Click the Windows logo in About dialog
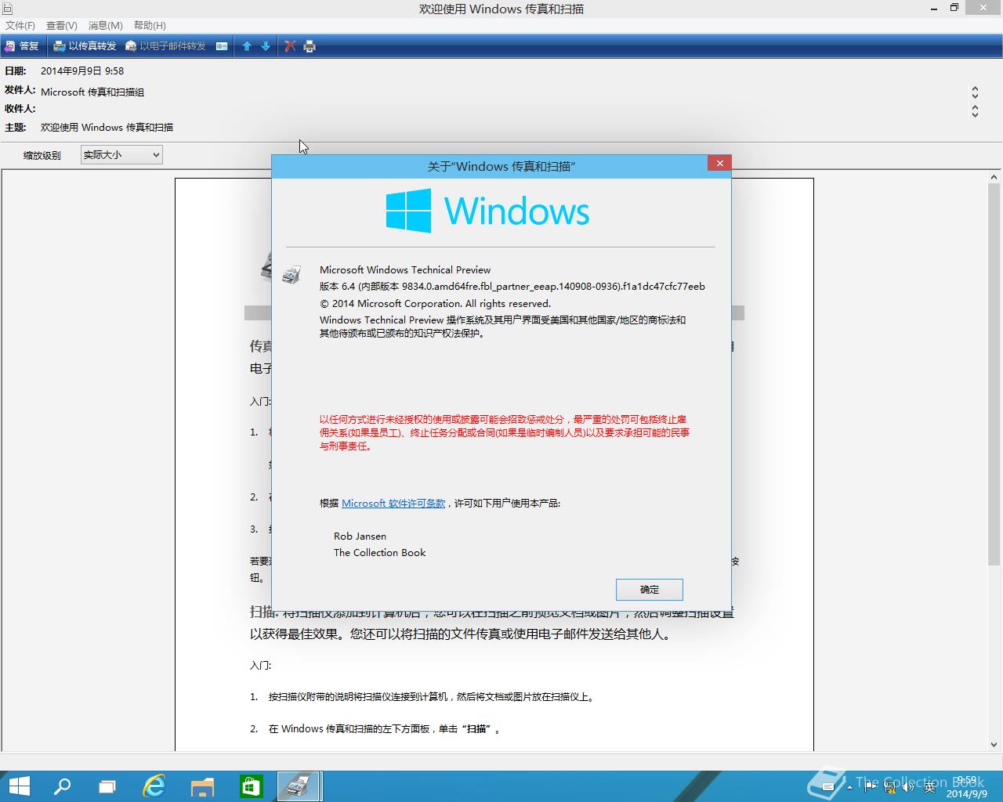Viewport: 1003px width, 802px height. click(x=487, y=211)
